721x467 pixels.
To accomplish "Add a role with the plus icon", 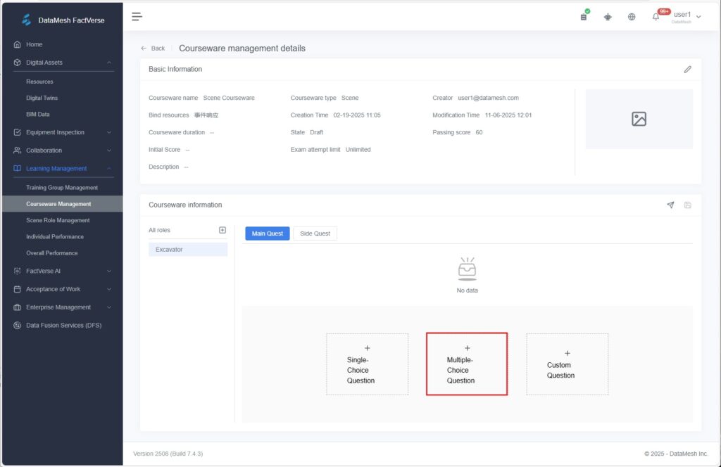I will (x=222, y=230).
